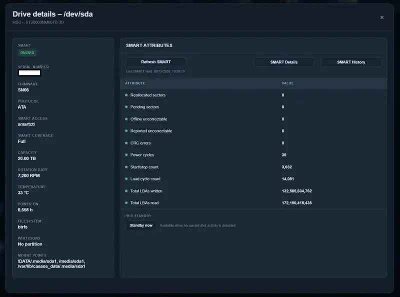The image size is (400, 297).
Task: Click the ATTRIBUTE column header
Action: [x=135, y=83]
